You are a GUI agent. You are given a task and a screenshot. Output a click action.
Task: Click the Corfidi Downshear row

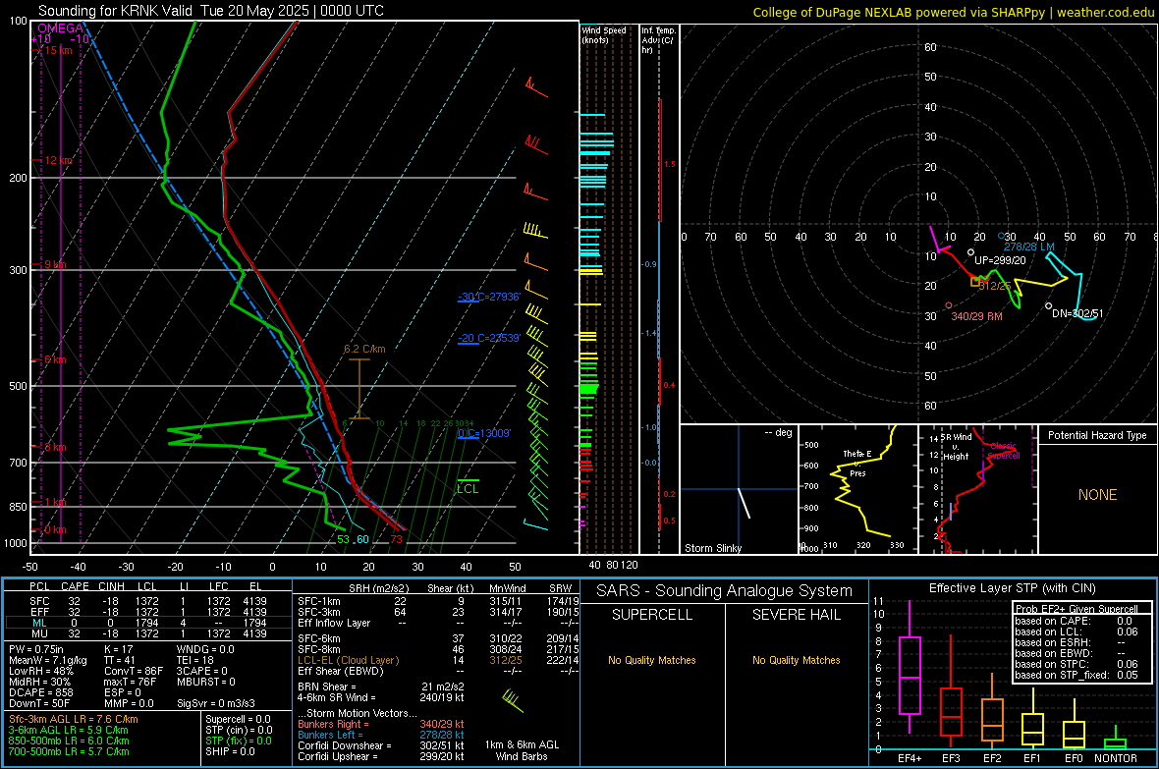point(381,746)
